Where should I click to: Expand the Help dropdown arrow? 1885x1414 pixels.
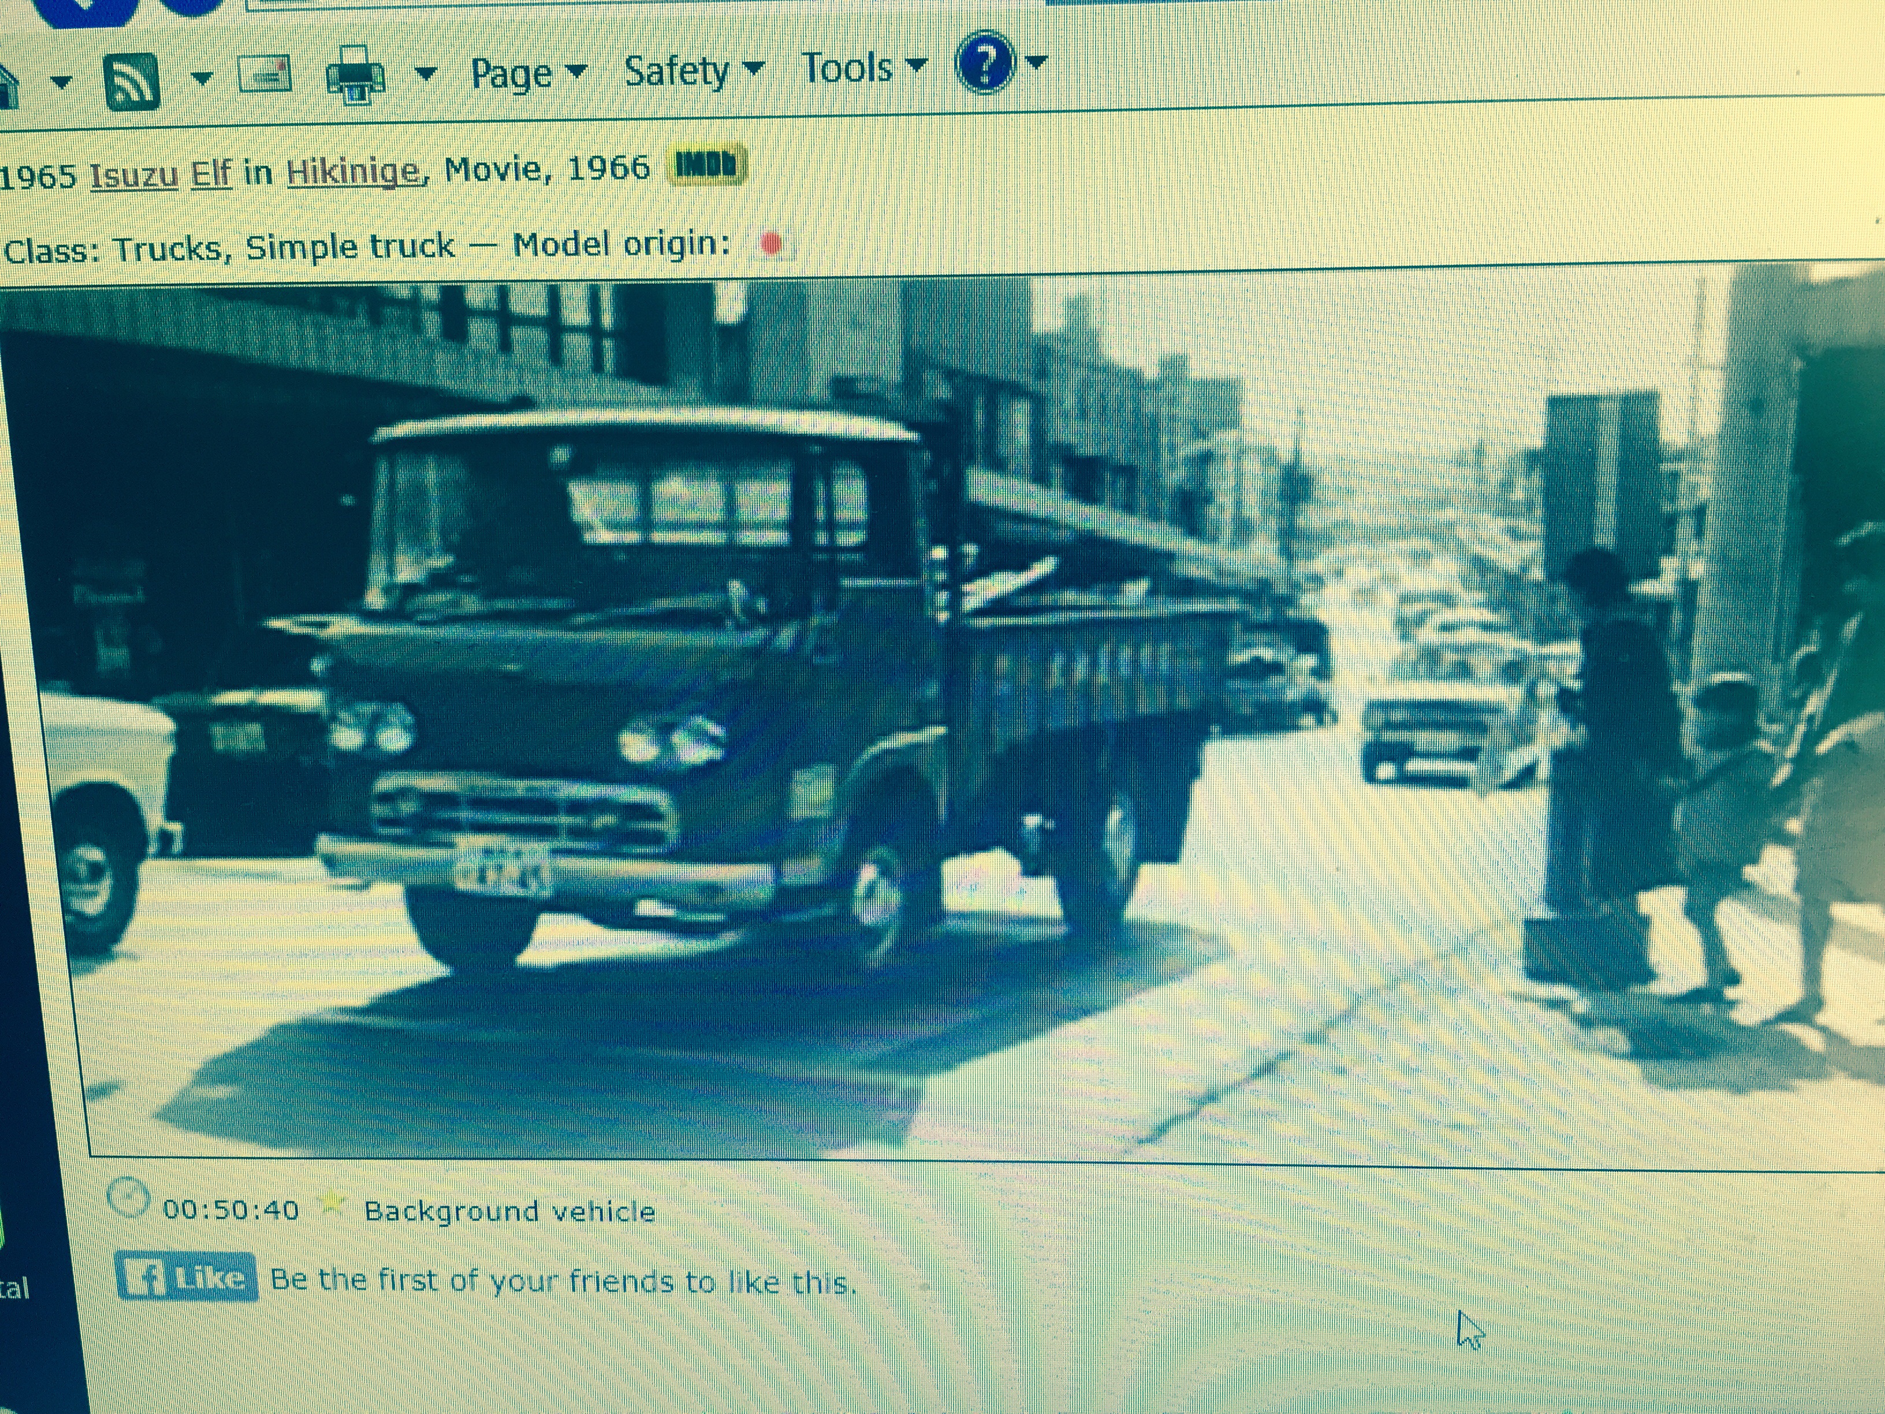(1037, 61)
